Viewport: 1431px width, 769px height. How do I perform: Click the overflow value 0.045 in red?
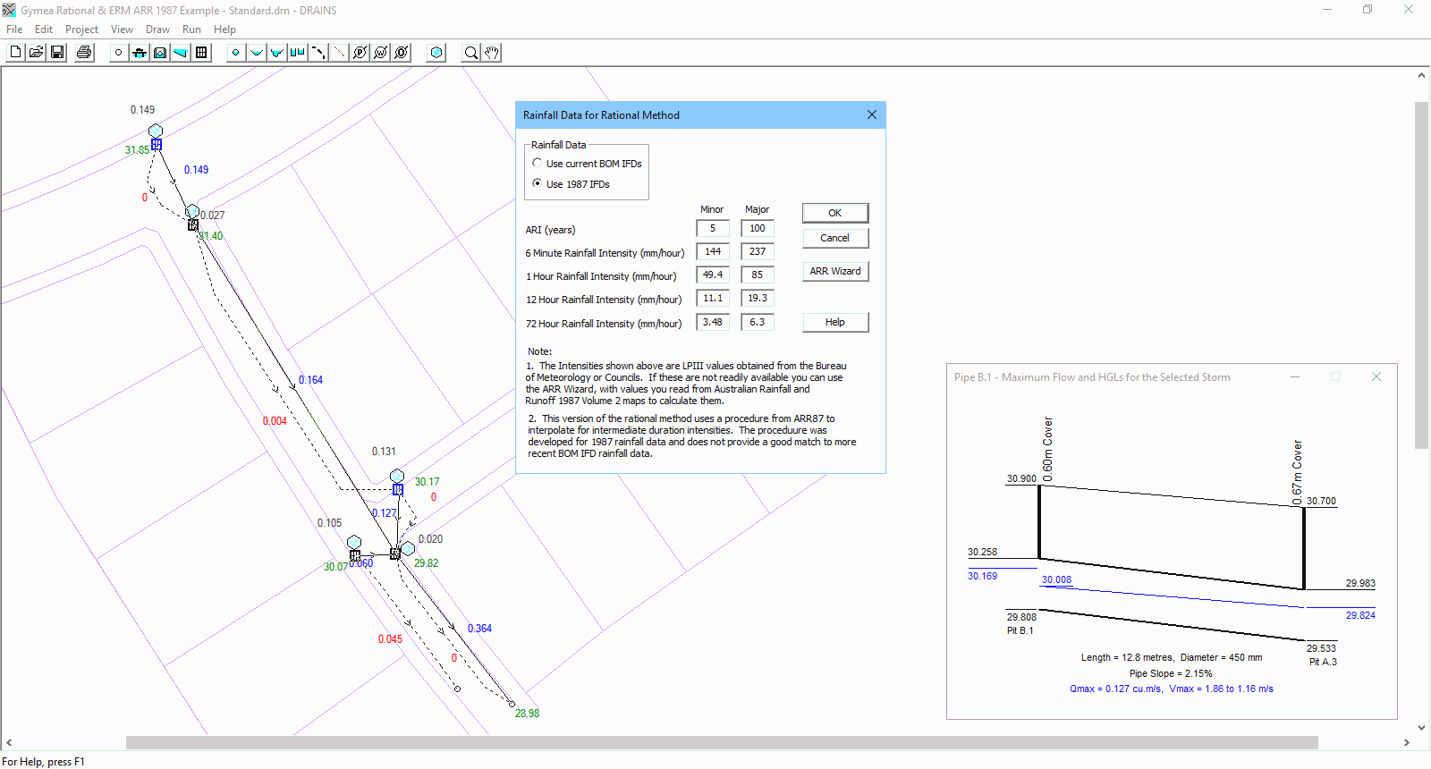click(x=390, y=639)
